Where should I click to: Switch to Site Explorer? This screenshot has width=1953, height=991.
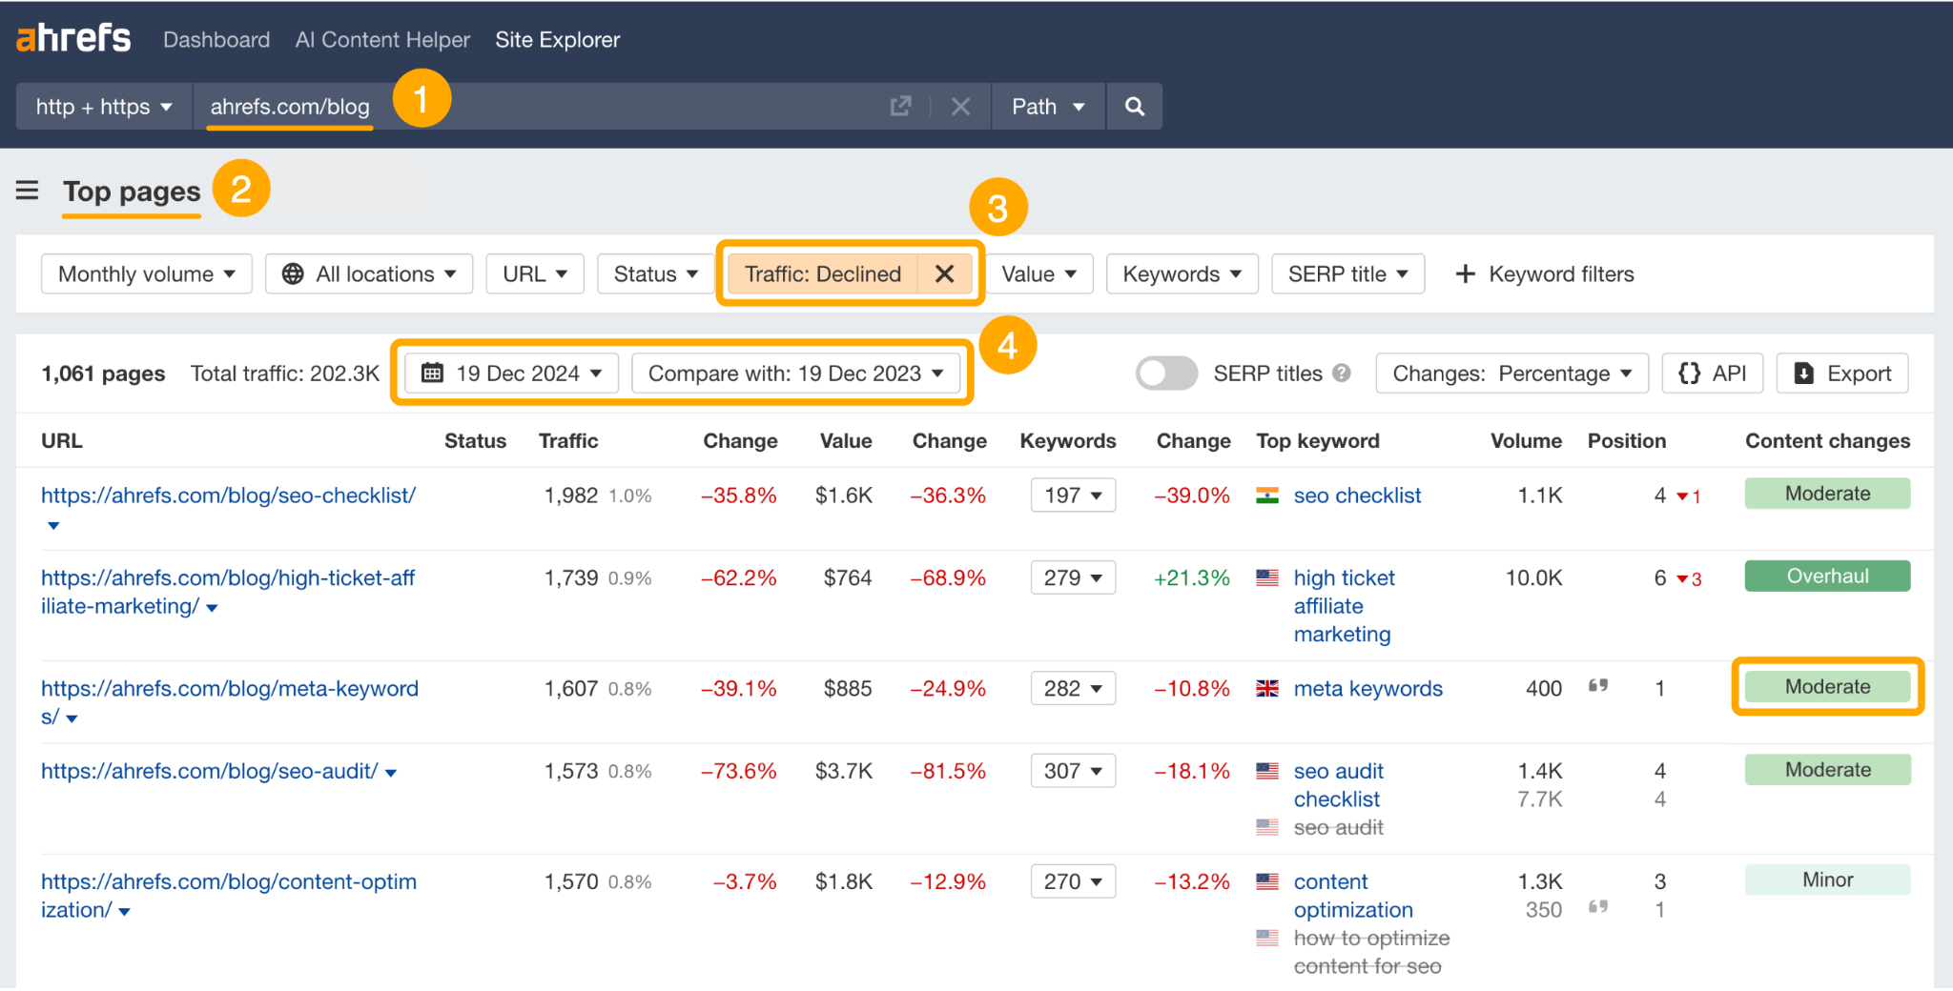click(557, 39)
